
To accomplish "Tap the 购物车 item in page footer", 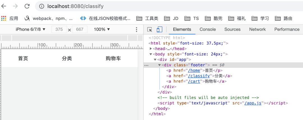I will [113, 58].
